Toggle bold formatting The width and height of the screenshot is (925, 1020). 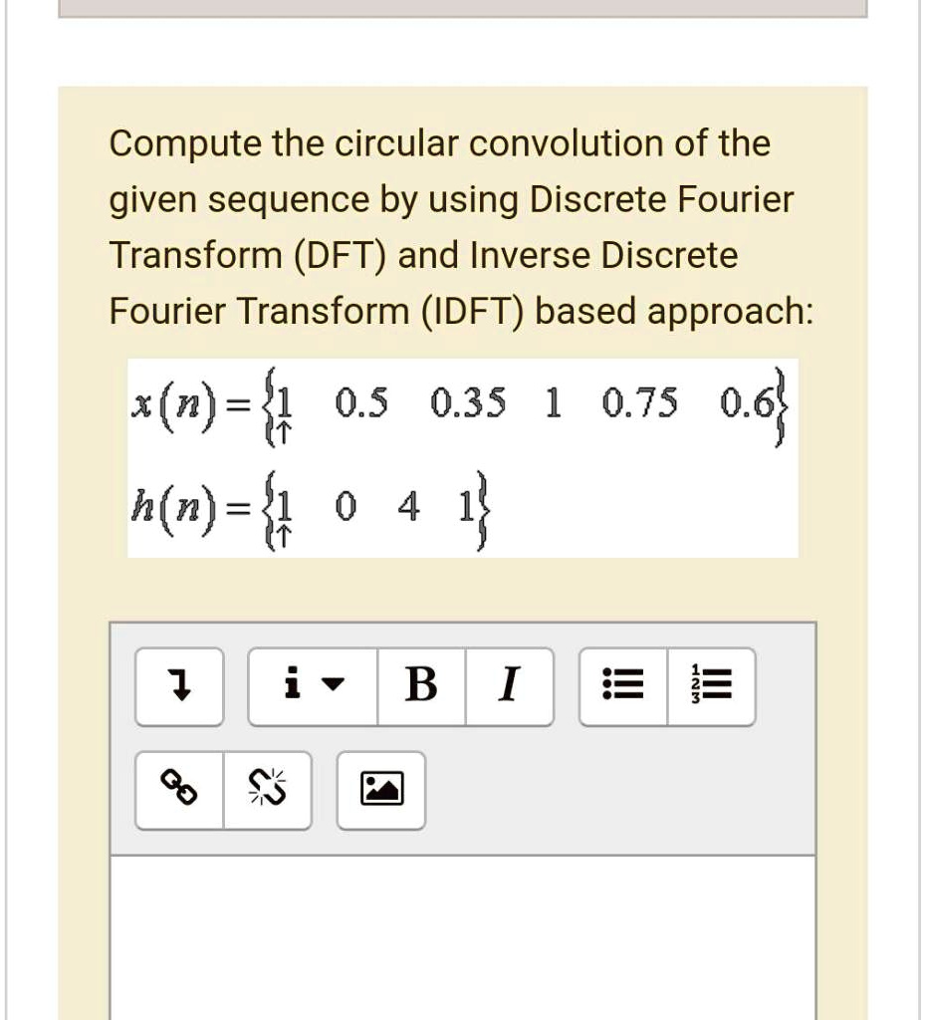point(421,686)
